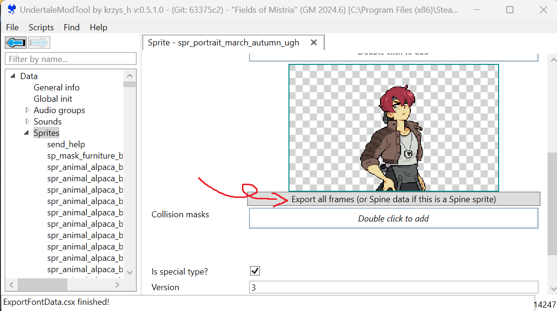
Task: Maximize the UndertaleModTool window
Action: click(510, 9)
